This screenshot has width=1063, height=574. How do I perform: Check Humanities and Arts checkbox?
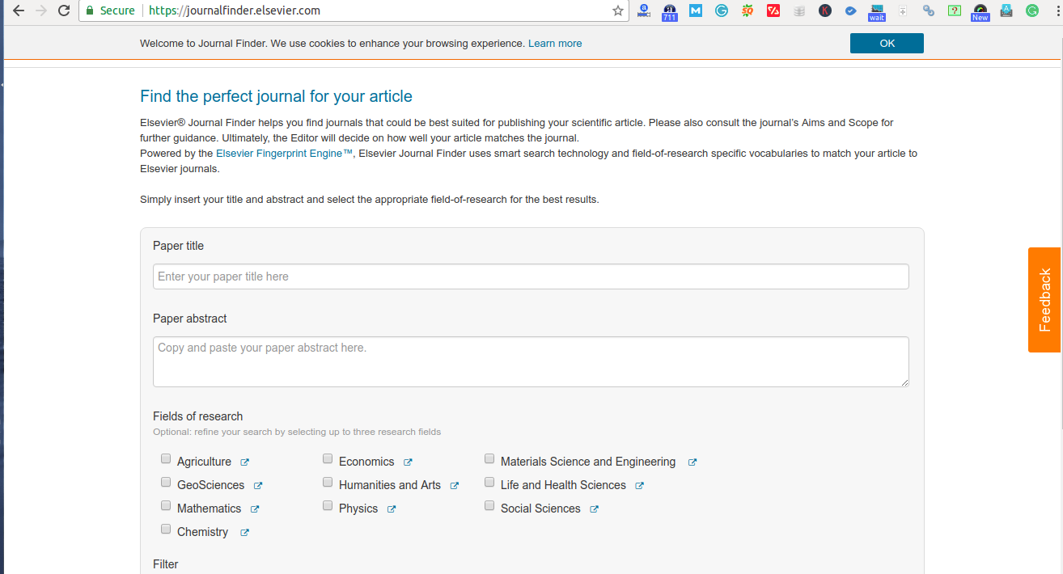pyautogui.click(x=328, y=482)
